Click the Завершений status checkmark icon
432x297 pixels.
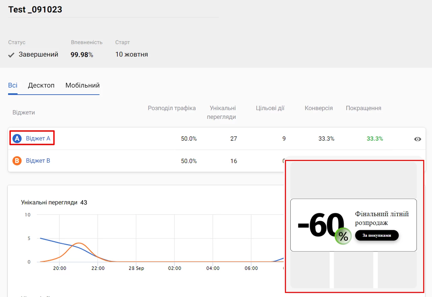[11, 55]
